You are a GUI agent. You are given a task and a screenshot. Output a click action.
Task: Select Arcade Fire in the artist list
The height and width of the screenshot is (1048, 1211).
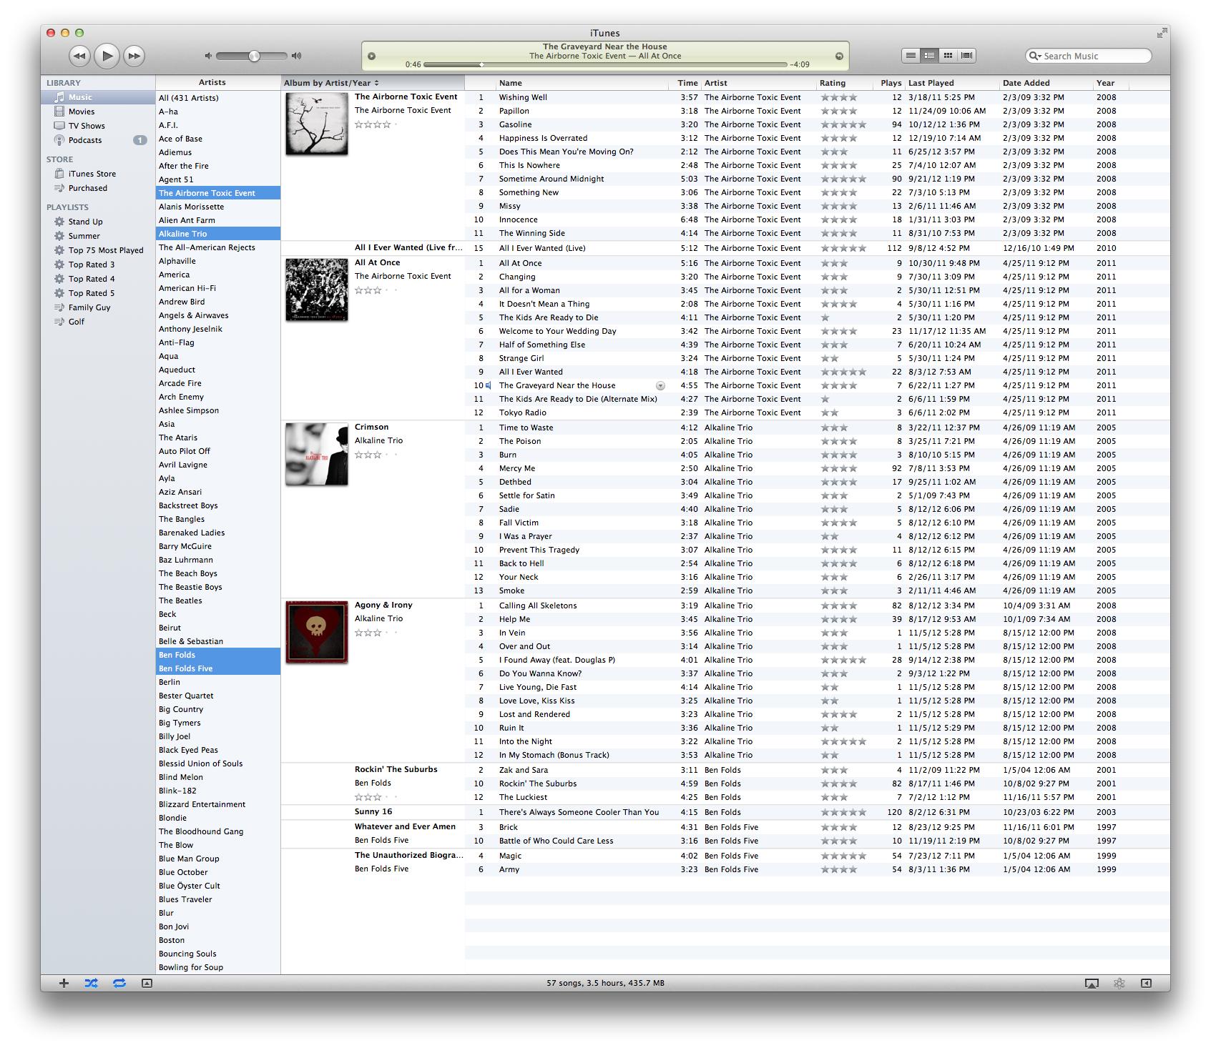[x=218, y=383]
